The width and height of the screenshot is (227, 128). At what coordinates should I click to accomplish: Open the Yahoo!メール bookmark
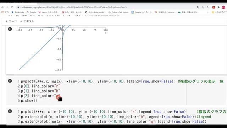pyautogui.click(x=49, y=12)
